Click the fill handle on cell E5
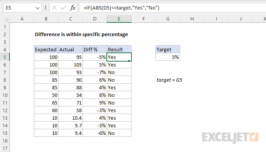Viewport: 266px width, 152px height. coord(131,61)
